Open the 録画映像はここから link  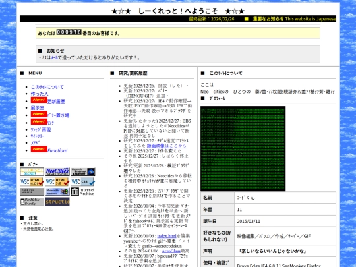[x=167, y=146]
